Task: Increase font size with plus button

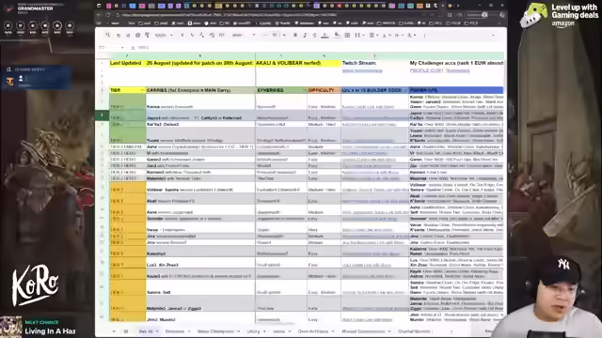Action: (x=284, y=35)
